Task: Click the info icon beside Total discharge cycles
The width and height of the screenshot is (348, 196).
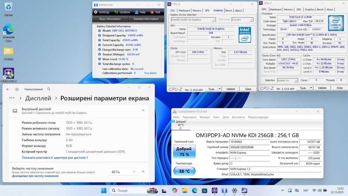Action: coord(100,64)
